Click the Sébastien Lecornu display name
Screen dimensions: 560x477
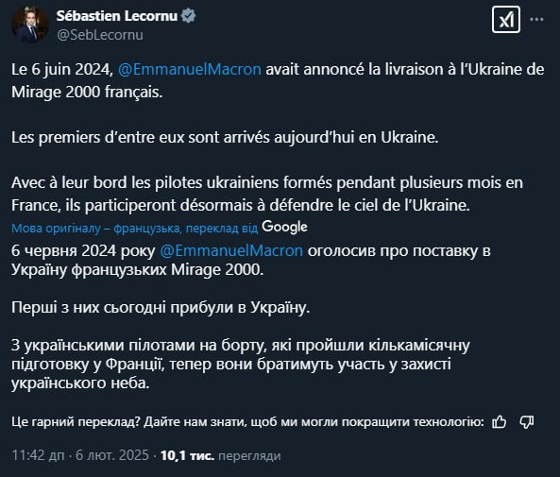[x=117, y=16]
